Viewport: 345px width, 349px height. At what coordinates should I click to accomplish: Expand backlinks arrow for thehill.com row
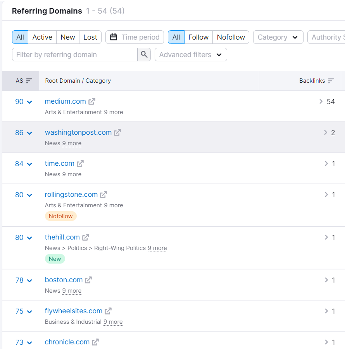click(326, 237)
